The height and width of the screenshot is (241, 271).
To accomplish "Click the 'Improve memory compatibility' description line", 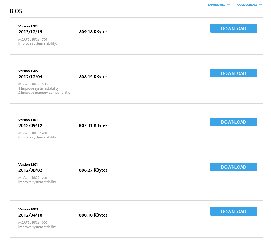I will tap(44, 93).
